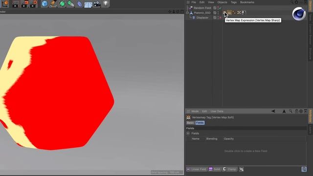Collapse Platonic_SSD hierarchy
313x176 pixels.
pos(187,13)
